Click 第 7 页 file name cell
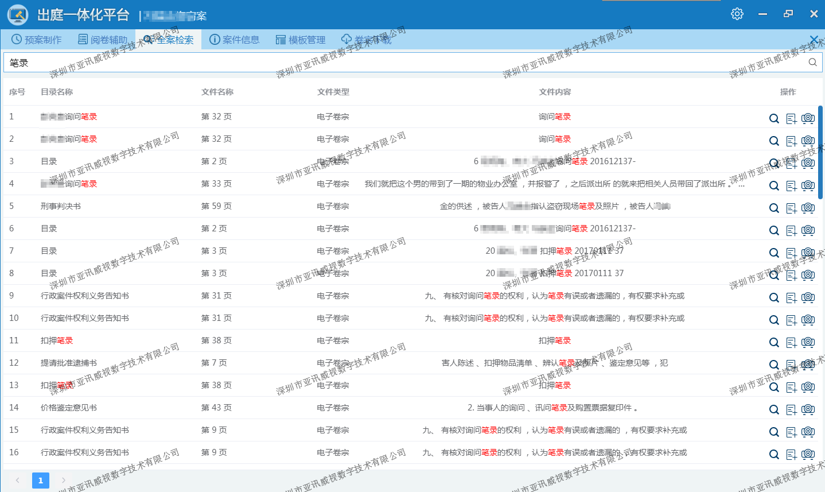 [214, 363]
